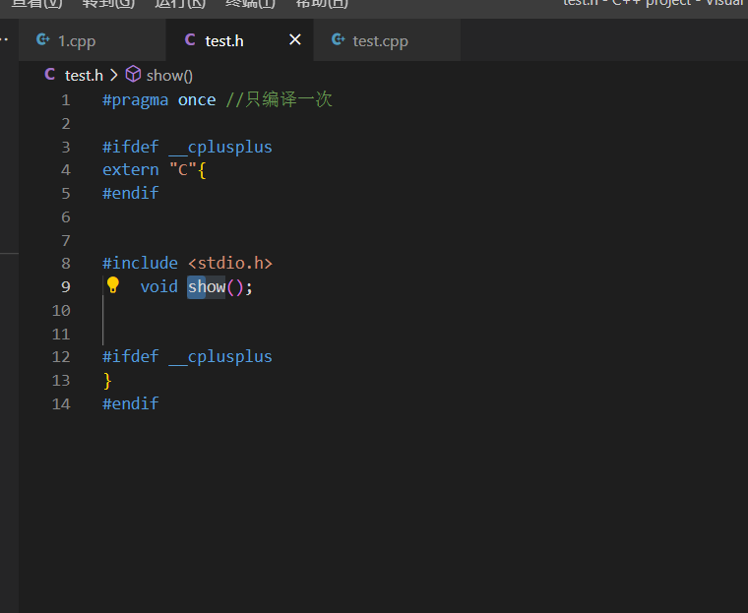Image resolution: width=748 pixels, height=613 pixels.
Task: Click the cube symbol icon before show()
Action: click(x=133, y=75)
